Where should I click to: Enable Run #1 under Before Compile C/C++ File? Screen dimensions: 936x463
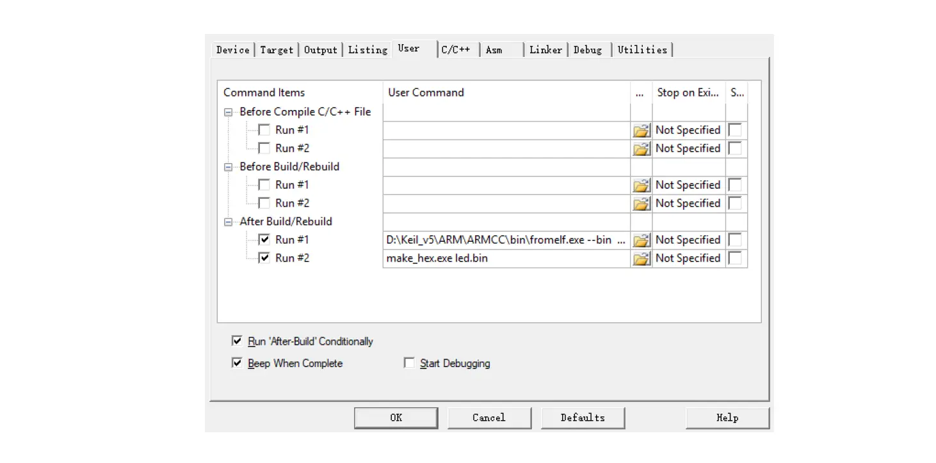tap(264, 130)
